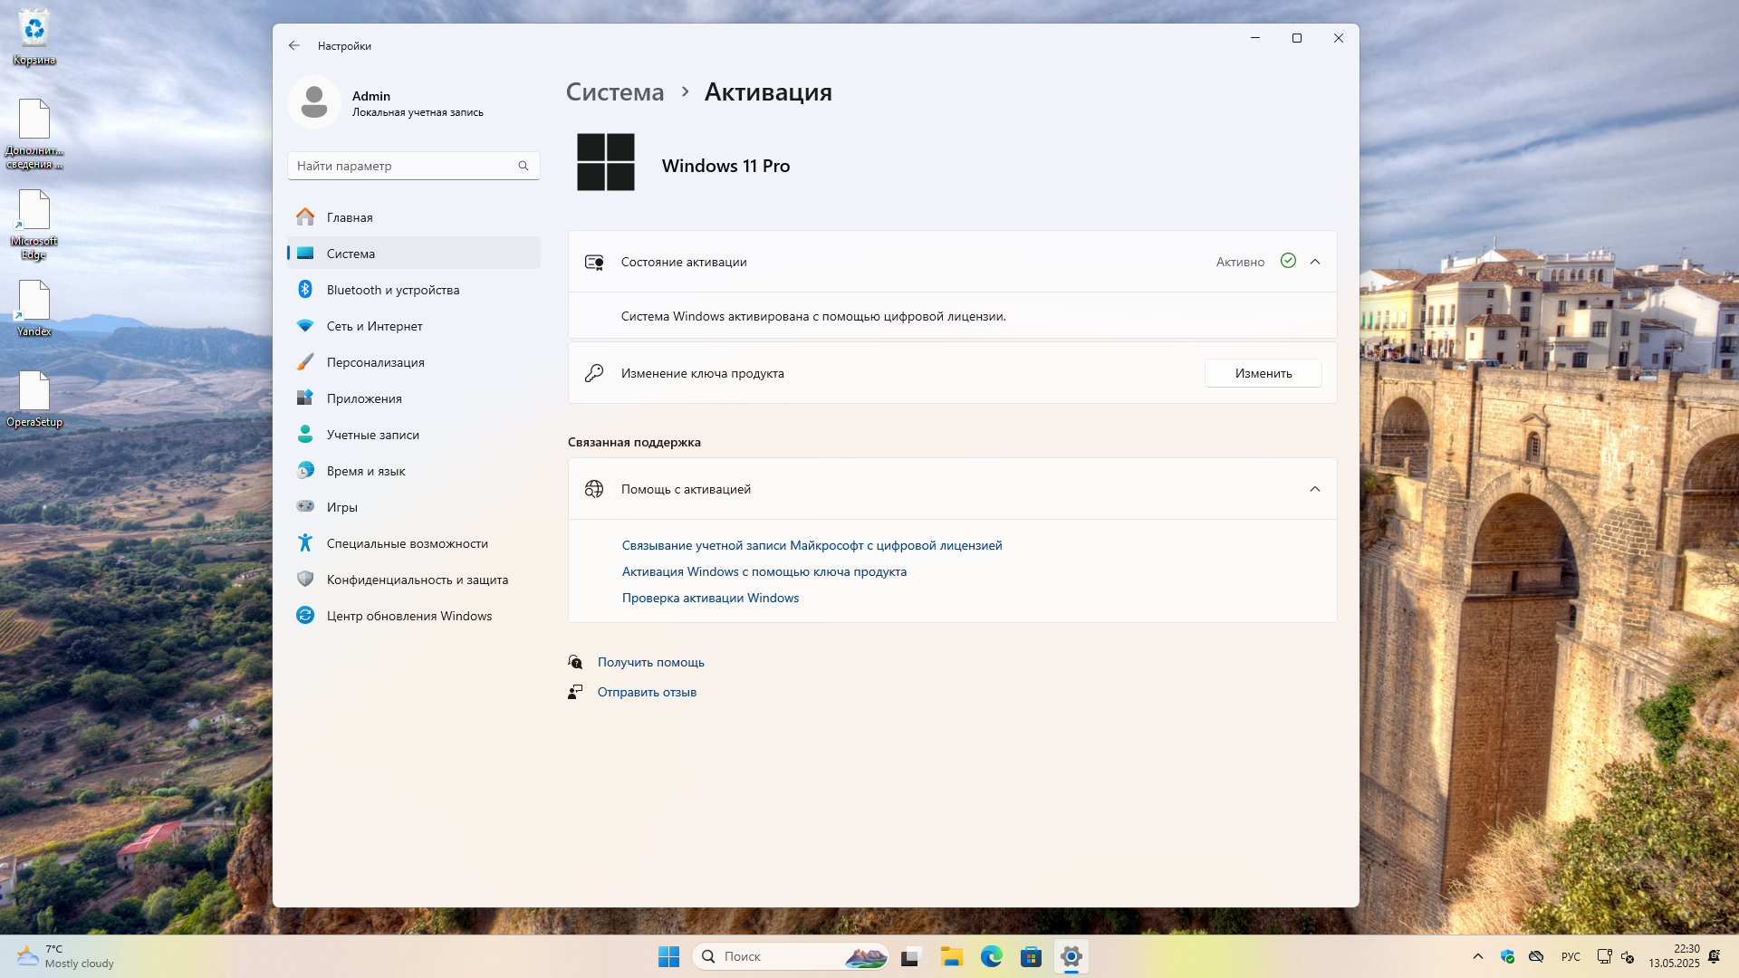
Task: Show hidden system tray icons
Action: (1478, 956)
